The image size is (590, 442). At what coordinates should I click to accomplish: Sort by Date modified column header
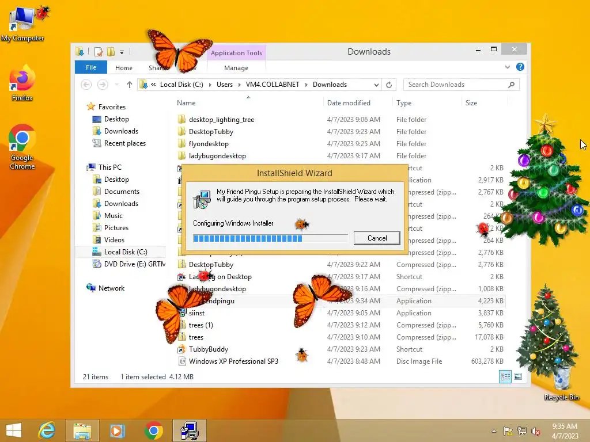click(x=349, y=103)
